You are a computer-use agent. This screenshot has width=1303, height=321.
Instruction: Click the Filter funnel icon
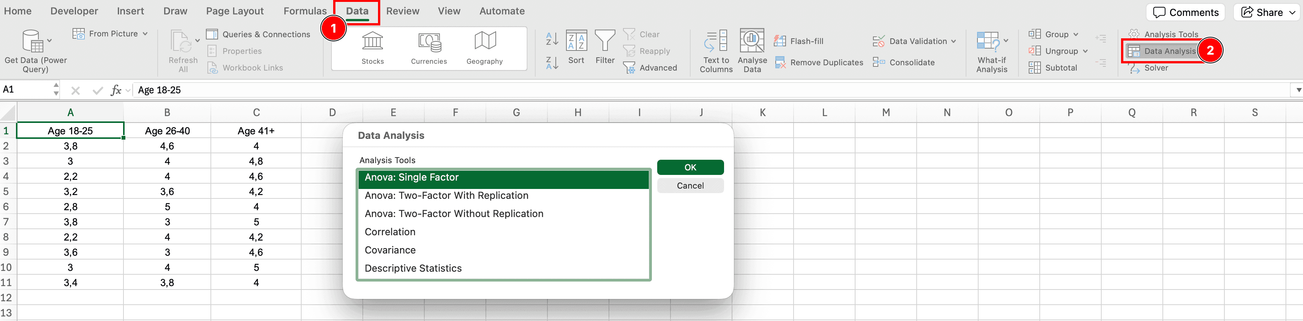tap(604, 41)
